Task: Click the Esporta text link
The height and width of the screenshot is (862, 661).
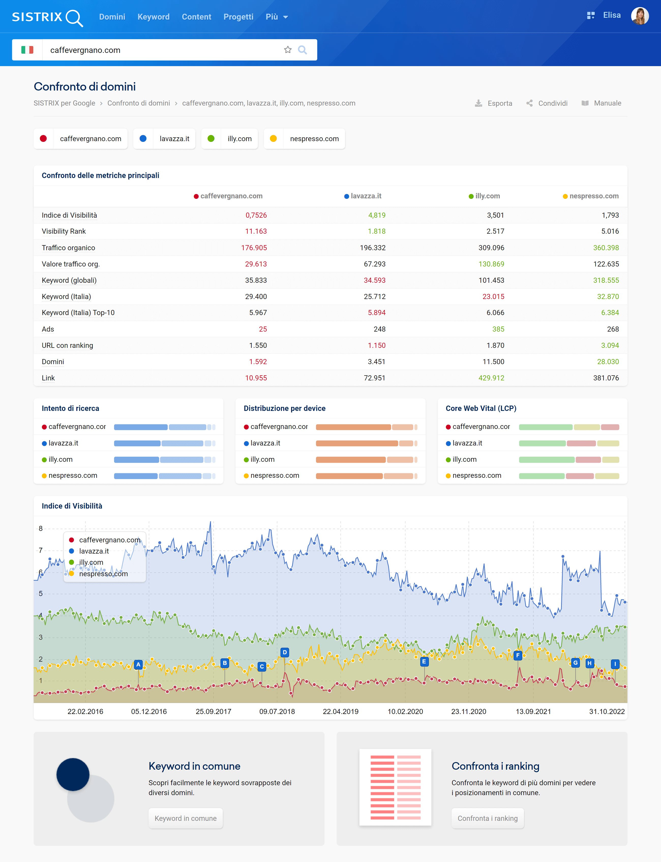Action: pyautogui.click(x=500, y=103)
